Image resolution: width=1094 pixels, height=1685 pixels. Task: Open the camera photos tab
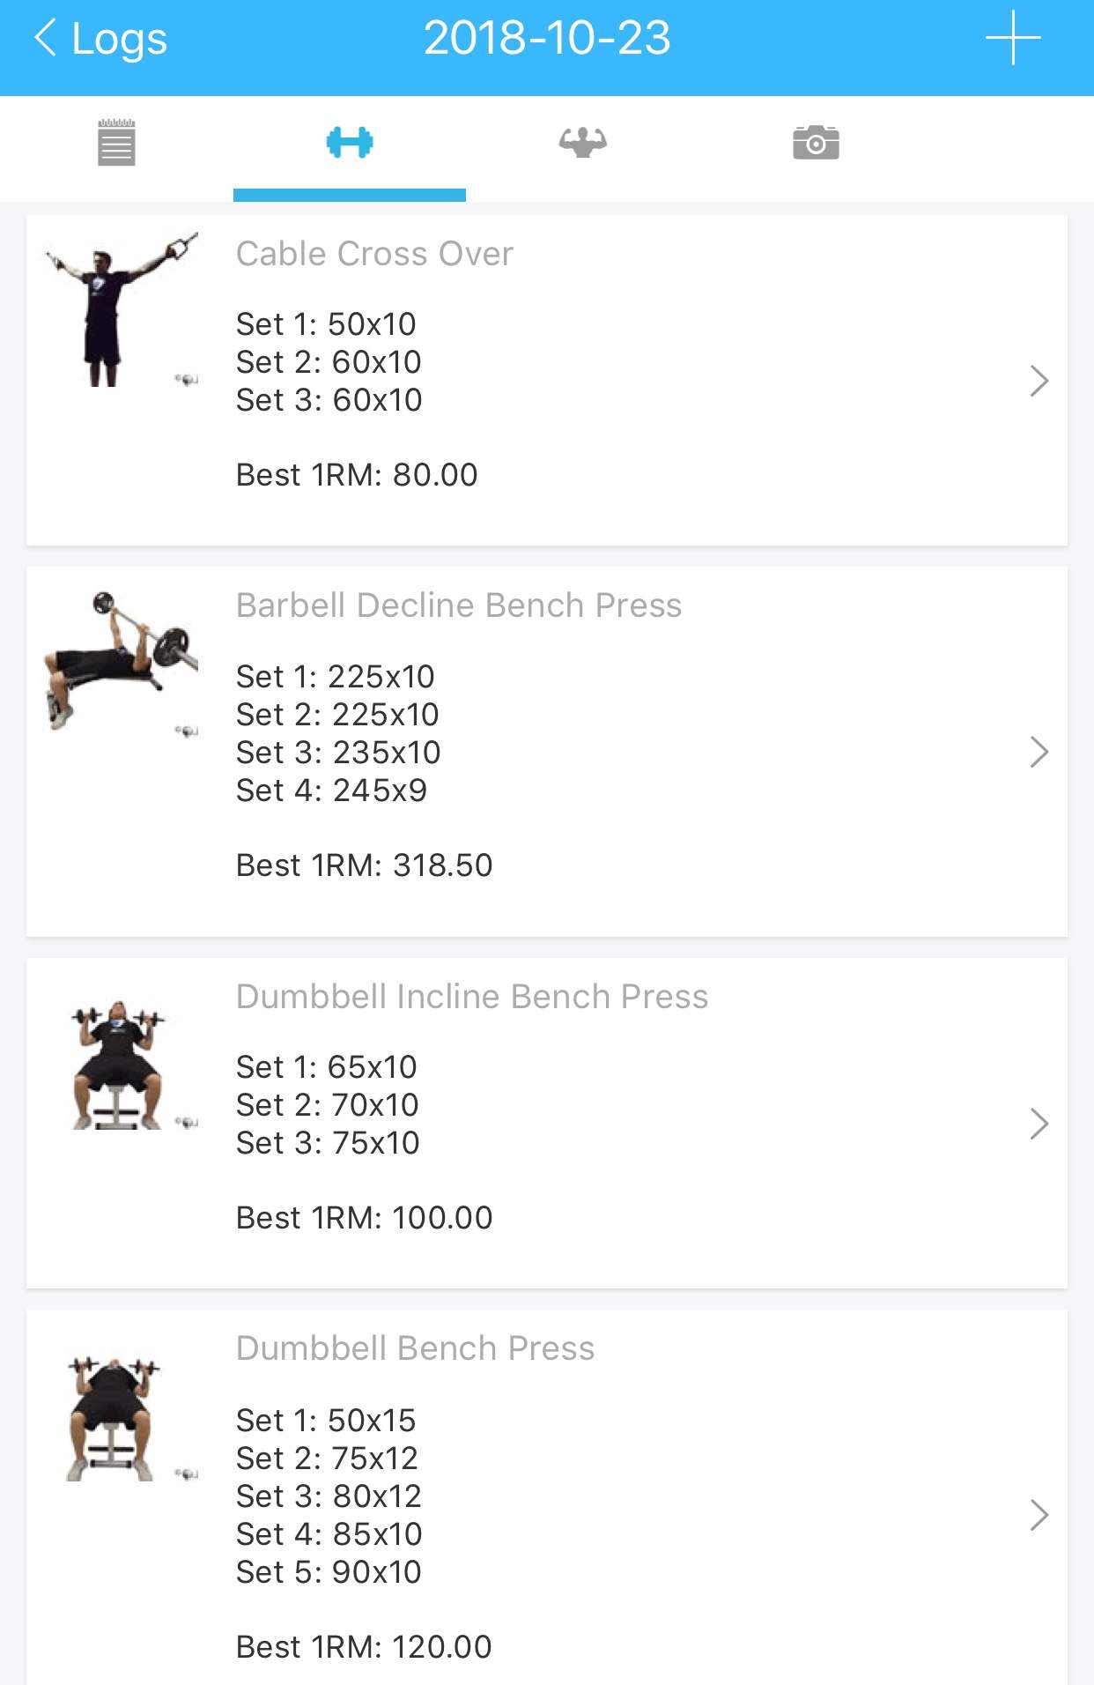816,143
